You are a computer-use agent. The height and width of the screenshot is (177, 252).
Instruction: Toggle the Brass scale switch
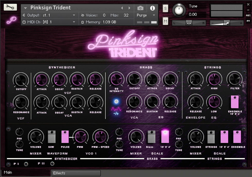tap(151, 137)
